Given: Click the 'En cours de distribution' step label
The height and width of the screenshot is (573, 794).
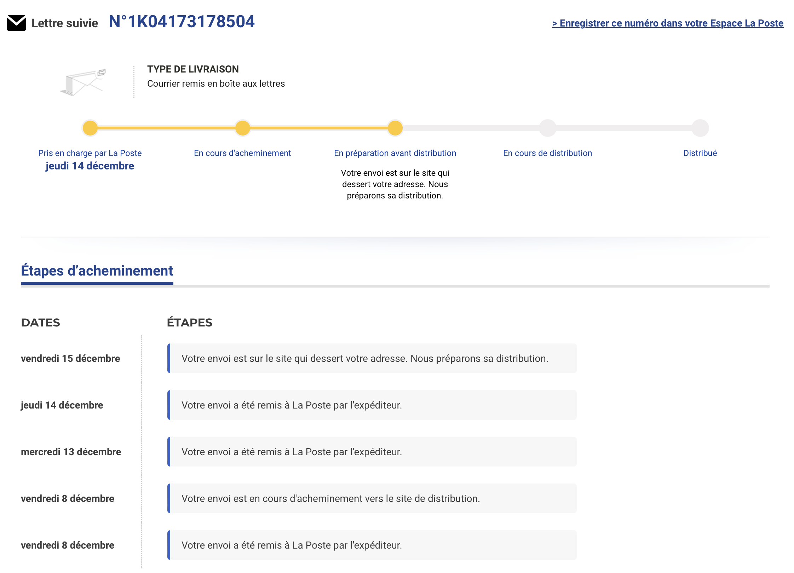Looking at the screenshot, I should click(547, 153).
